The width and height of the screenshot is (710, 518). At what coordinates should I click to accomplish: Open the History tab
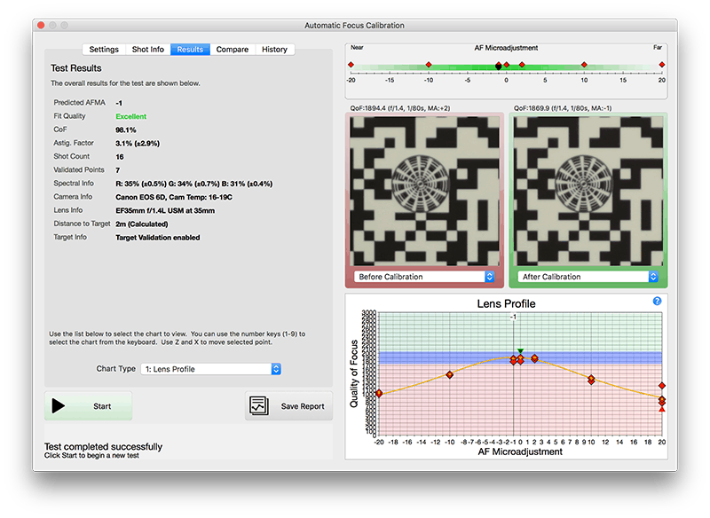[x=274, y=50]
